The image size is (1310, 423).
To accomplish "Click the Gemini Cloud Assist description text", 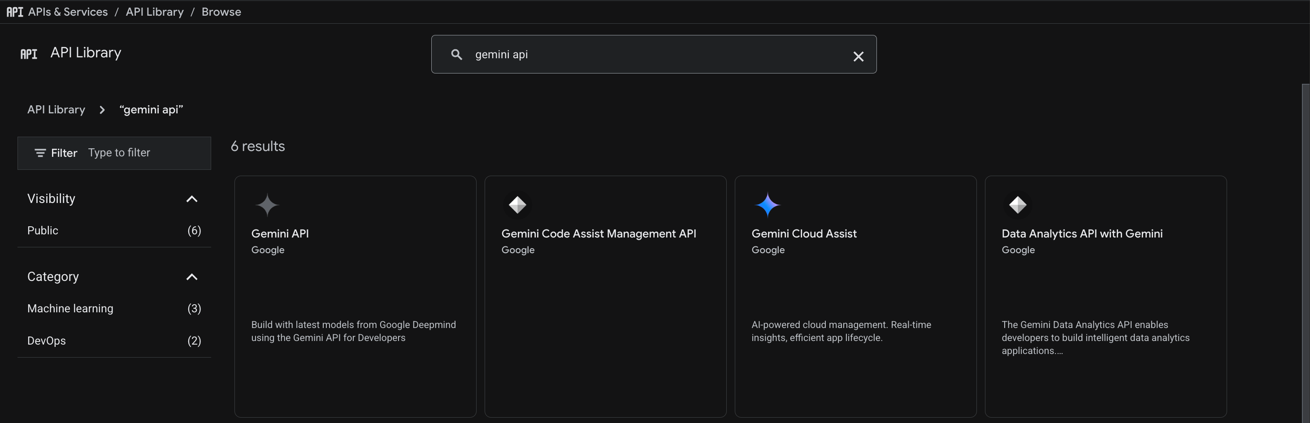I will pyautogui.click(x=841, y=332).
